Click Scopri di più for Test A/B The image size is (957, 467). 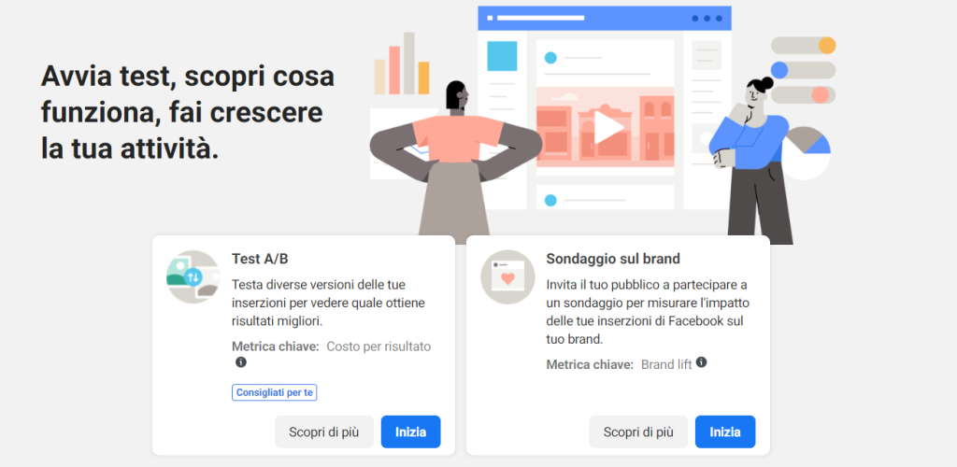click(x=324, y=432)
